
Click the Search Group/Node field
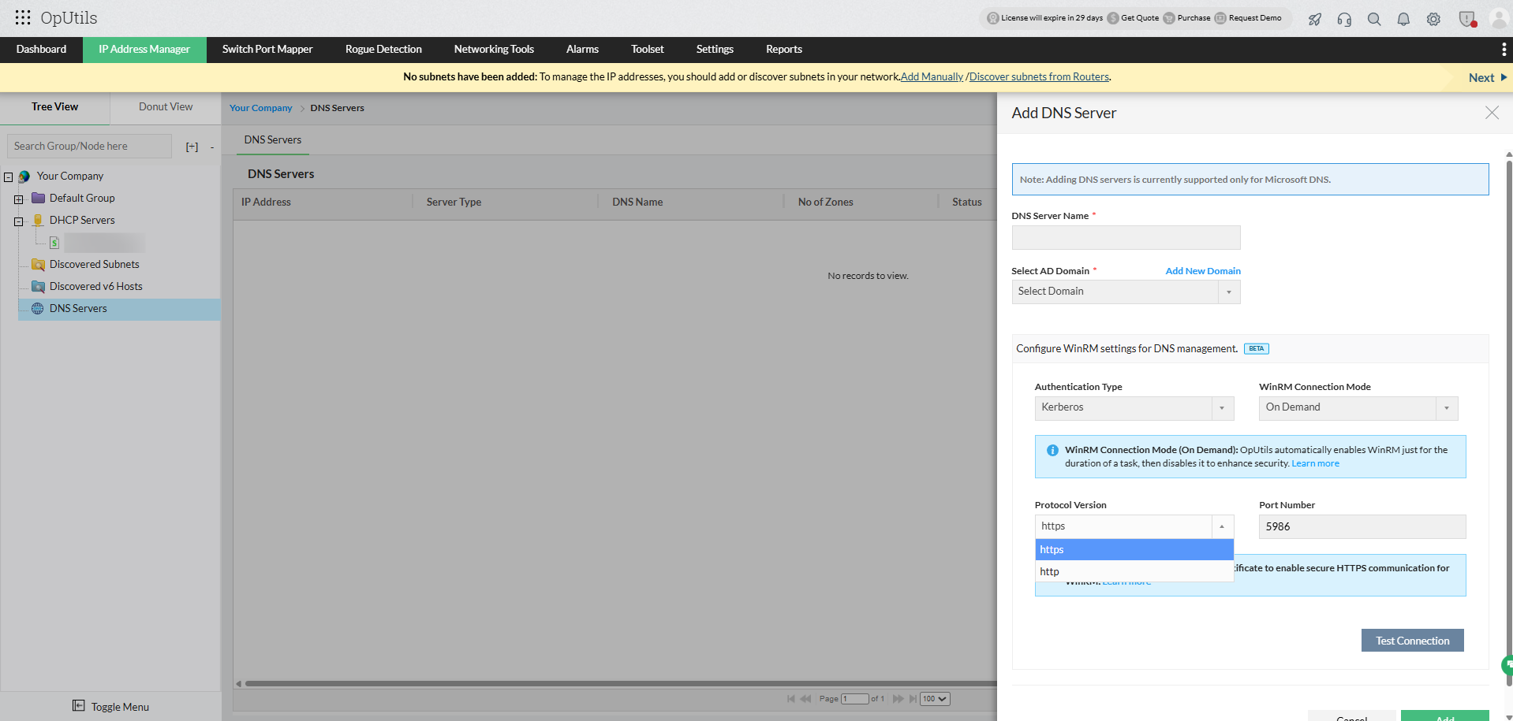click(89, 147)
